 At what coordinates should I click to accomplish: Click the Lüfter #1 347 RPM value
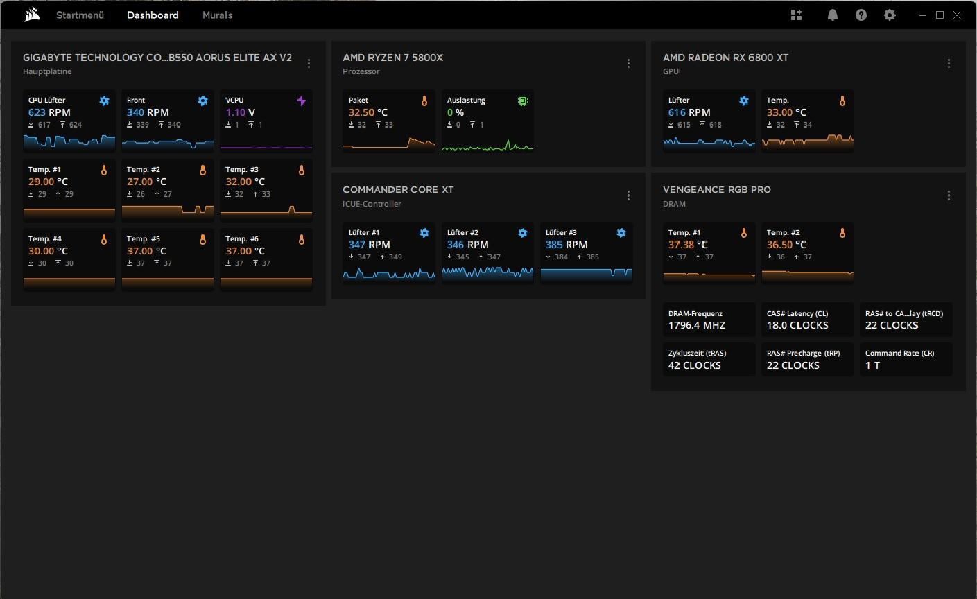coord(370,245)
